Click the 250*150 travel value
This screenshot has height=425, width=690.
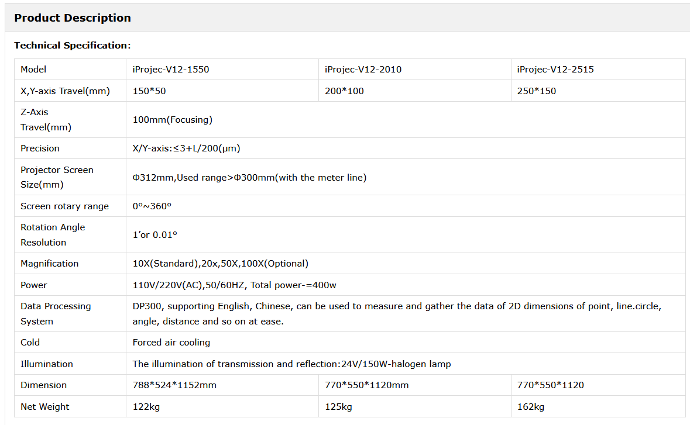537,91
